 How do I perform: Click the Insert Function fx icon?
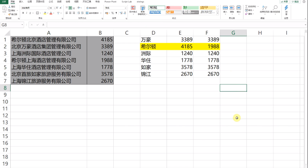pos(43,25)
